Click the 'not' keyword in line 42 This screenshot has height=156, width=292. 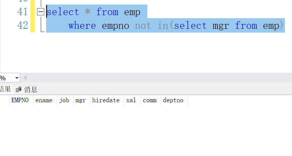point(143,26)
